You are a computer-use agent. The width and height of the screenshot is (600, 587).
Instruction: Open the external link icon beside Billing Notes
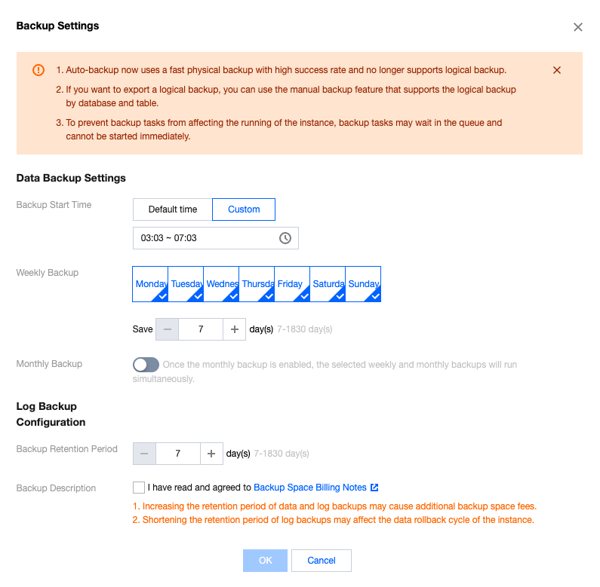pos(374,488)
